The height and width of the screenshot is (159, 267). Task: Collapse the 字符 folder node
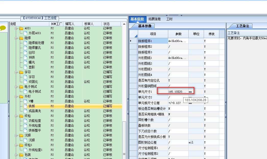[x=16, y=72]
